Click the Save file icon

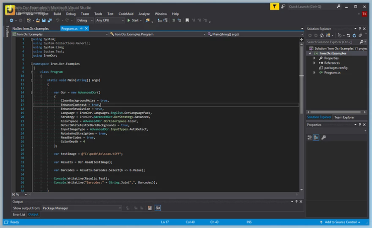click(44, 20)
